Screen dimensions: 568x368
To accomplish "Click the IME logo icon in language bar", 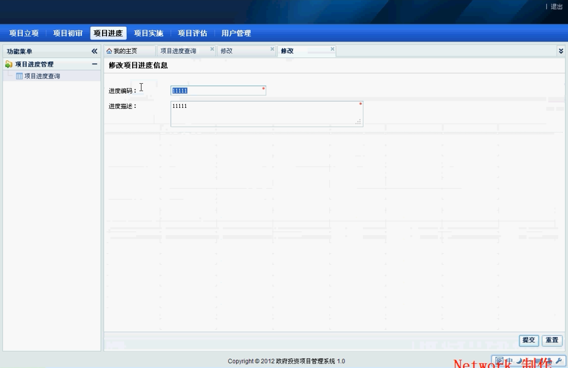I will point(499,361).
